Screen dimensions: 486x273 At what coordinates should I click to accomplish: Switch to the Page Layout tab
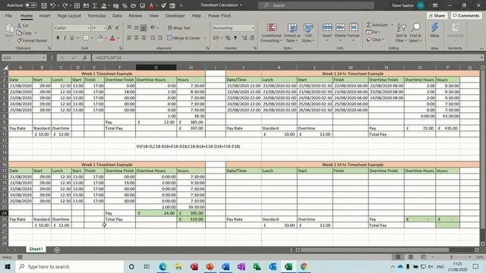tap(69, 15)
